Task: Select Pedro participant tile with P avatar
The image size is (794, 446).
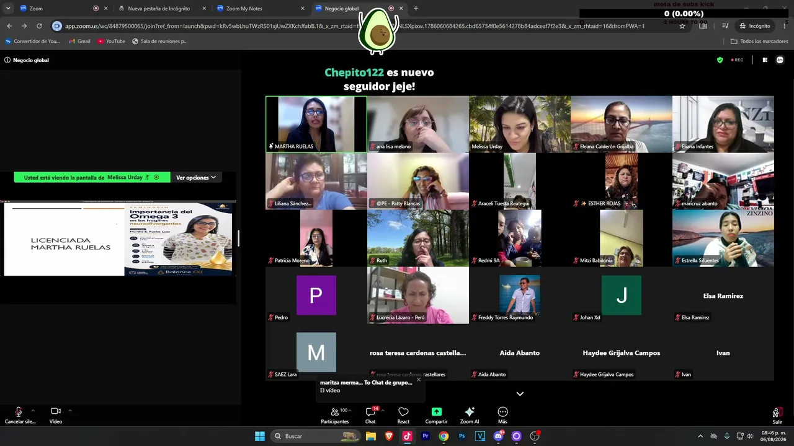Action: tap(316, 295)
